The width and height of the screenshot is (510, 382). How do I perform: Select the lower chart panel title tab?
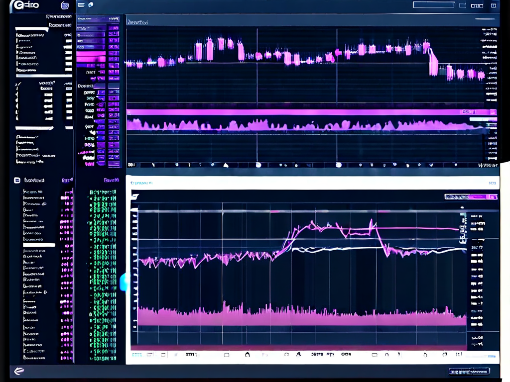[141, 183]
